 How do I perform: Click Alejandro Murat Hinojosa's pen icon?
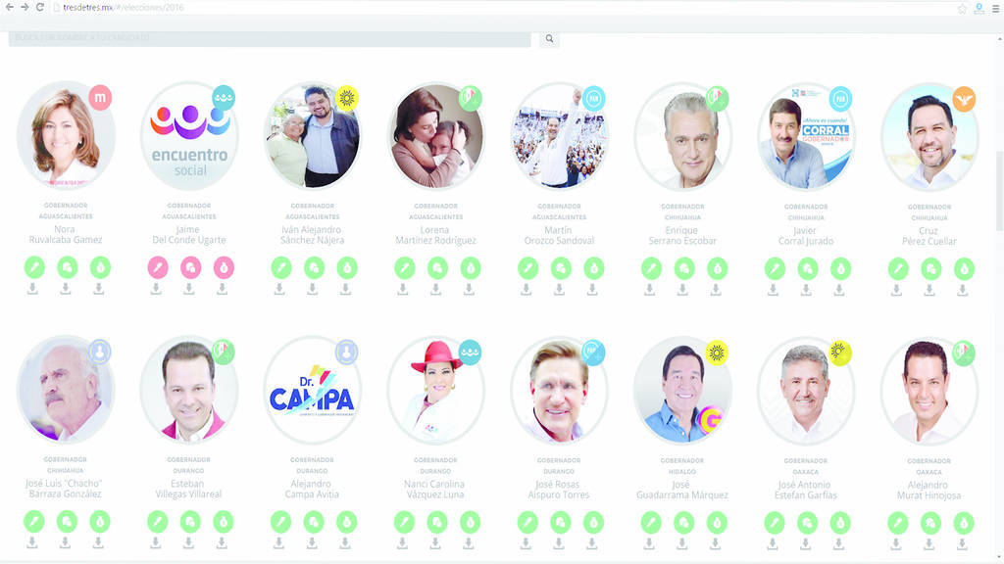(898, 523)
